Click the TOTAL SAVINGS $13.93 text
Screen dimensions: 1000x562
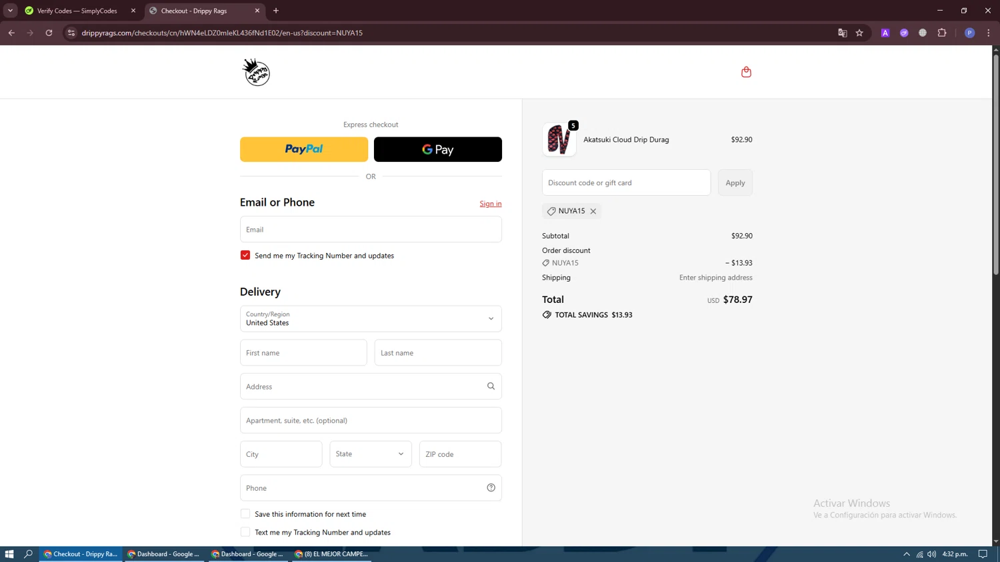(593, 315)
